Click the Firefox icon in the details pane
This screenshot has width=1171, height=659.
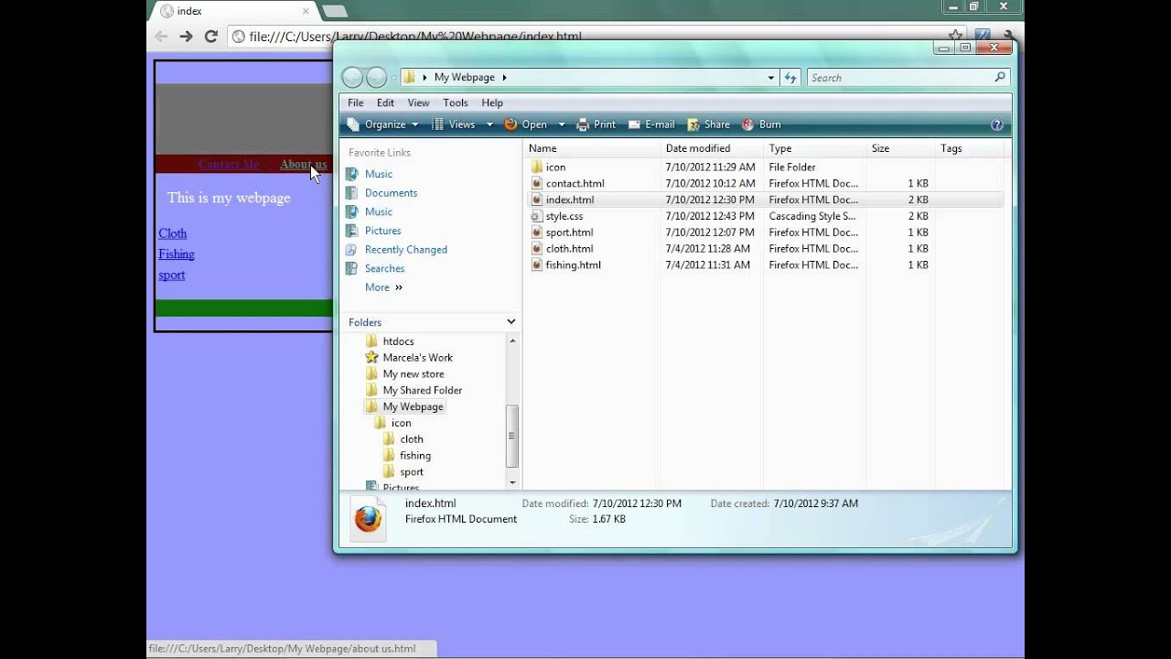pos(368,519)
